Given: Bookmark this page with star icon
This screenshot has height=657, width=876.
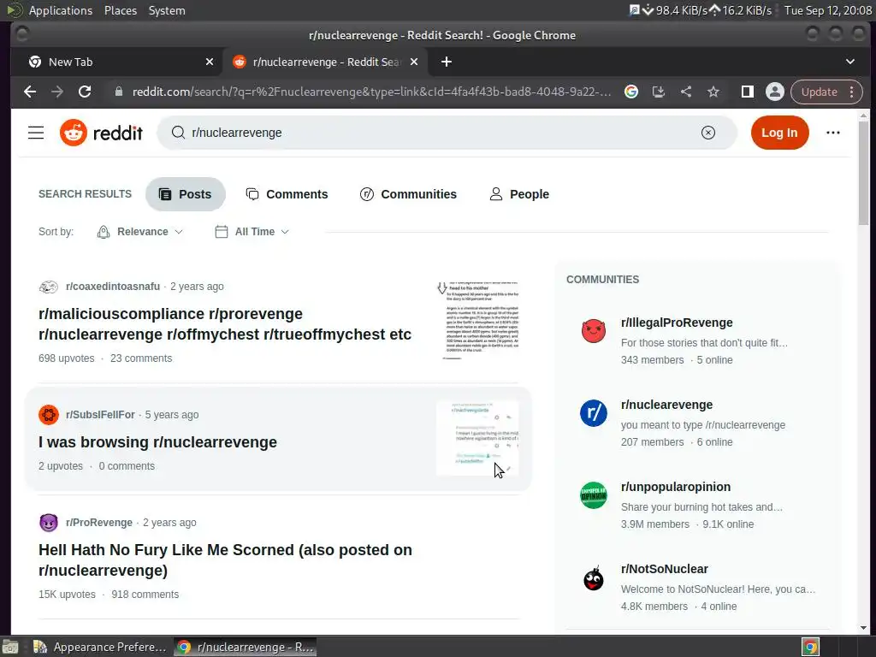Looking at the screenshot, I should [713, 92].
